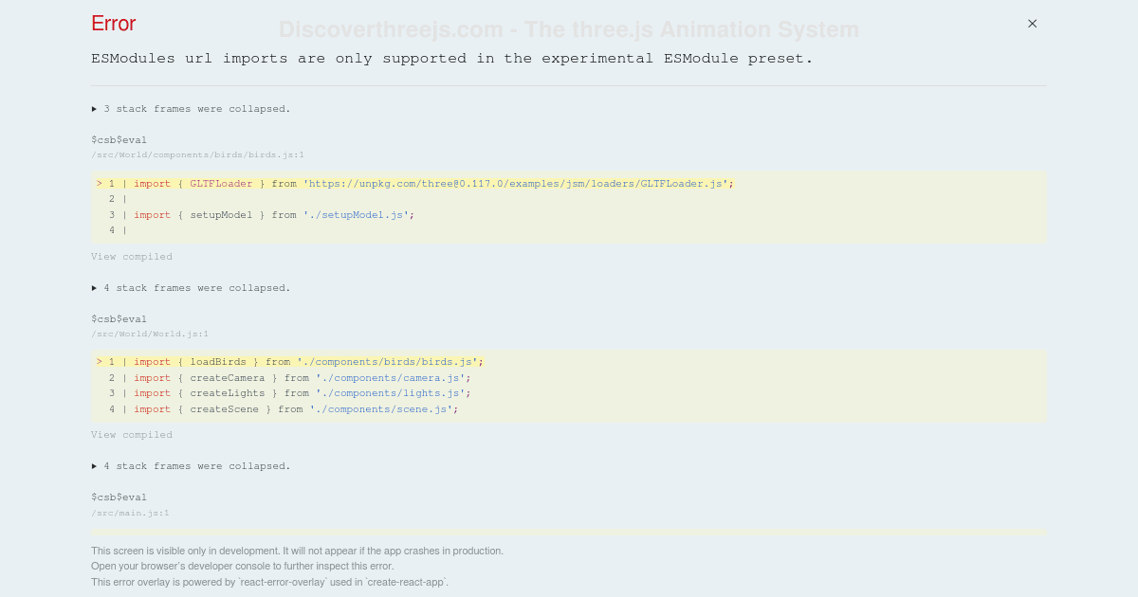Open the /src/World/World.js:1 file path
The image size is (1138, 597).
coord(150,334)
